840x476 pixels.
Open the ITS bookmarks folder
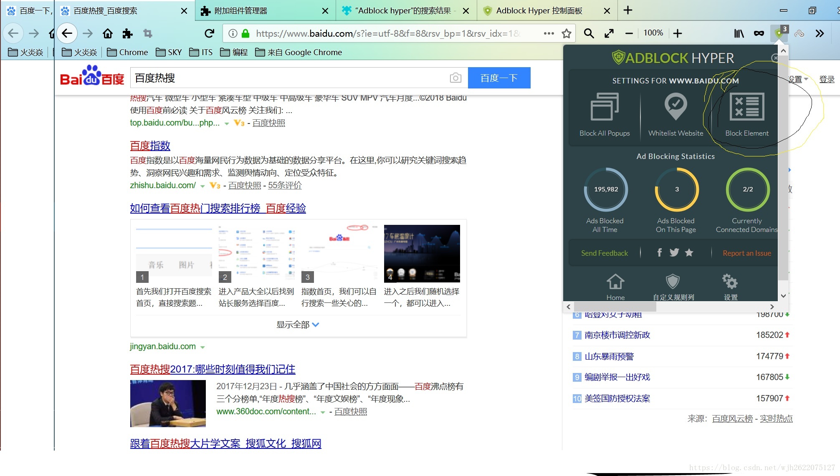[200, 52]
